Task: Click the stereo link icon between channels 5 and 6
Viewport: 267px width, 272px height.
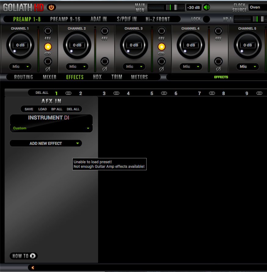Action: tap(164, 93)
